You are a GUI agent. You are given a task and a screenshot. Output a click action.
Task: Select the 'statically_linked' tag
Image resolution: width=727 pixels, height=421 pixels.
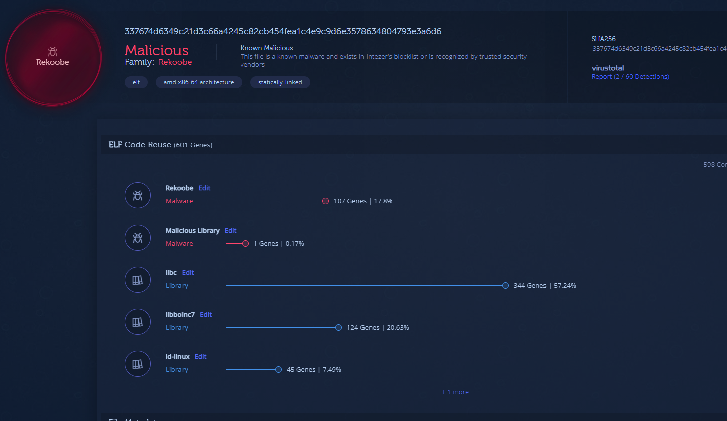click(280, 82)
